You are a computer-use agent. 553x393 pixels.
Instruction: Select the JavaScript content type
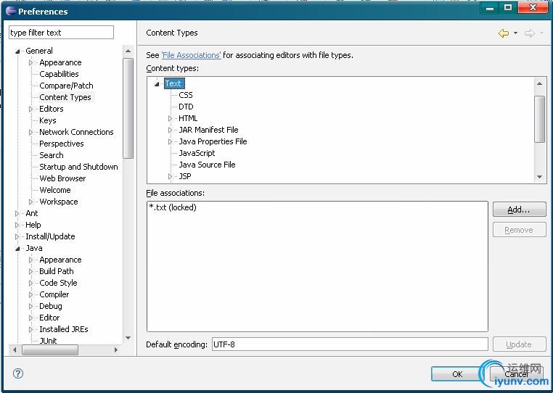tap(197, 153)
